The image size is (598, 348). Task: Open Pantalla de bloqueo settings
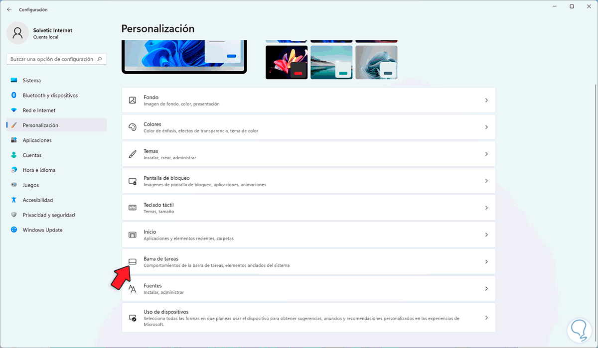point(308,181)
